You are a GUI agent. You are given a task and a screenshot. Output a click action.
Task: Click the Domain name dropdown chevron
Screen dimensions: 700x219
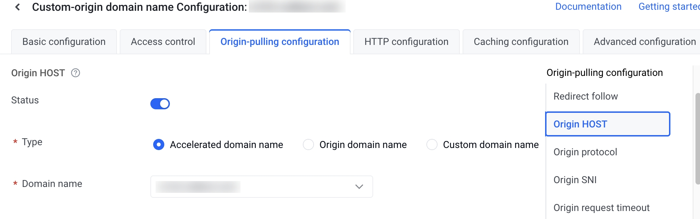359,187
